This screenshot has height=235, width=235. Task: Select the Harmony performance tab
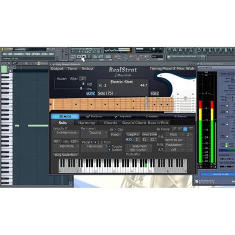(x=86, y=123)
